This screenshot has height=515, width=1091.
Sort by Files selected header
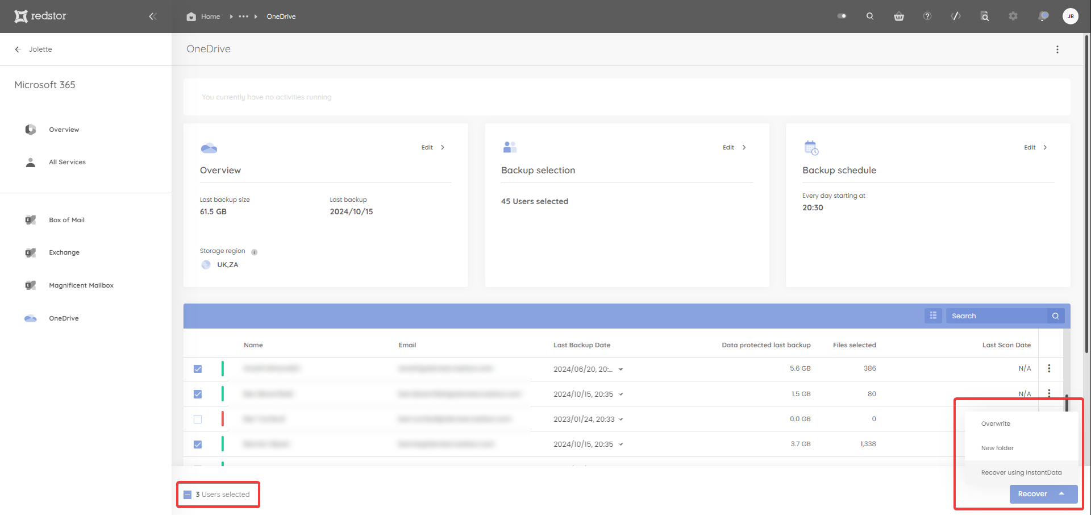[855, 345]
